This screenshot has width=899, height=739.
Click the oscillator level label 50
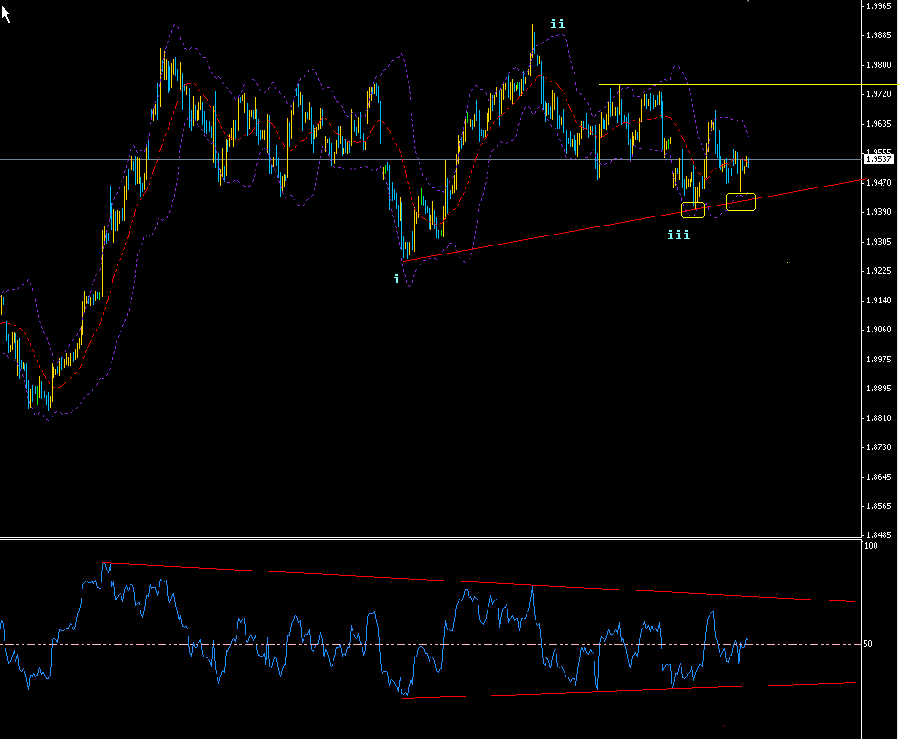[867, 644]
